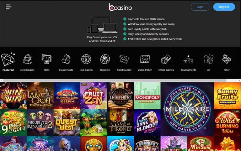Select the Video Poker icon
Image resolution: width=241 pixels, height=151 pixels.
(145, 59)
